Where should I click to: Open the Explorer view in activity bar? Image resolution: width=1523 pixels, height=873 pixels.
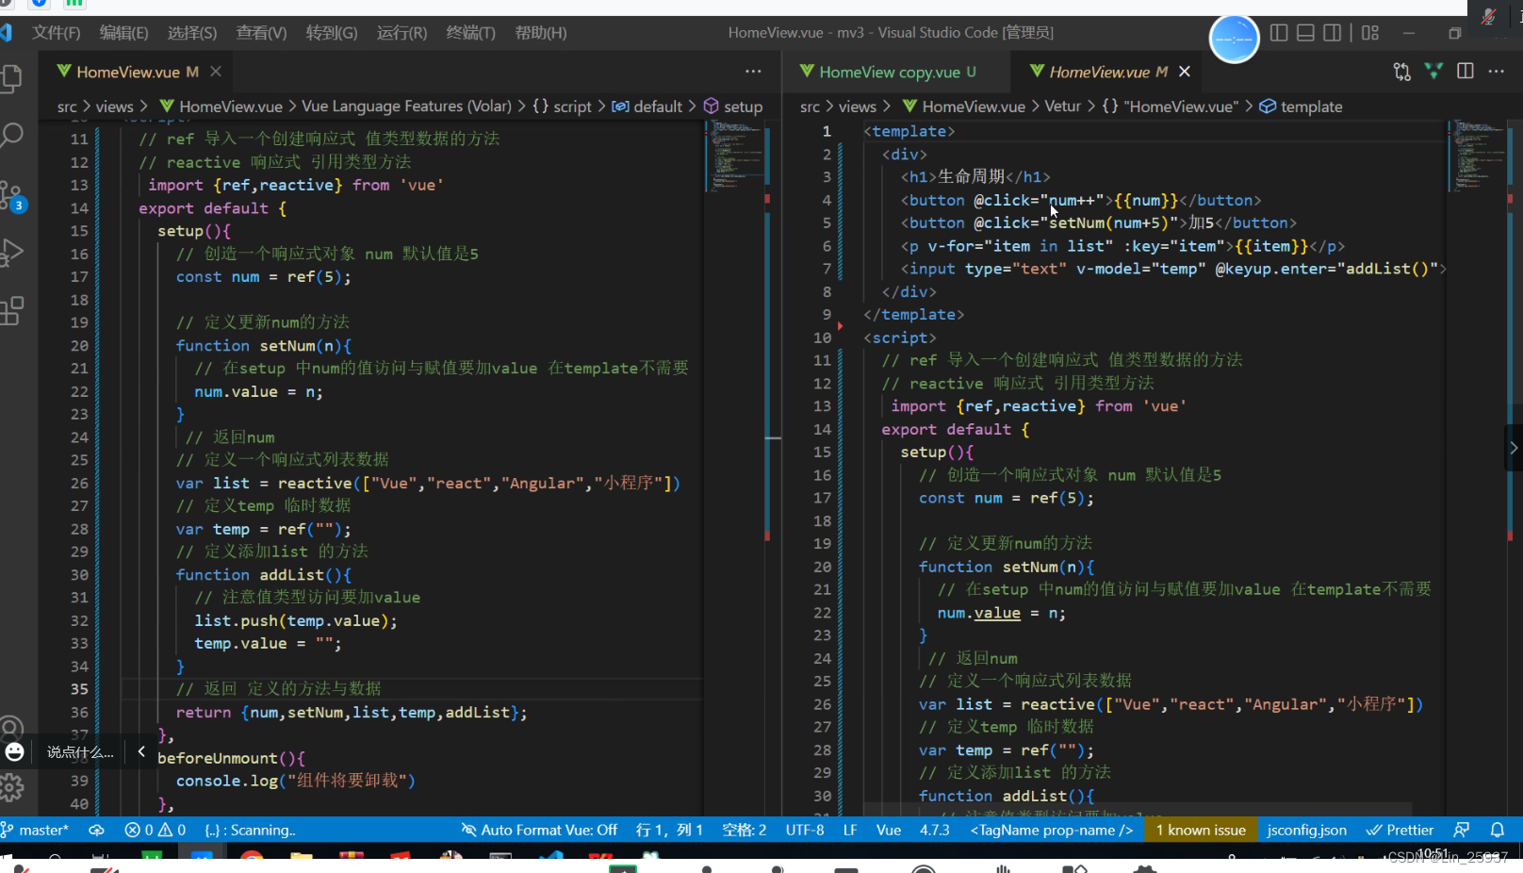11,78
